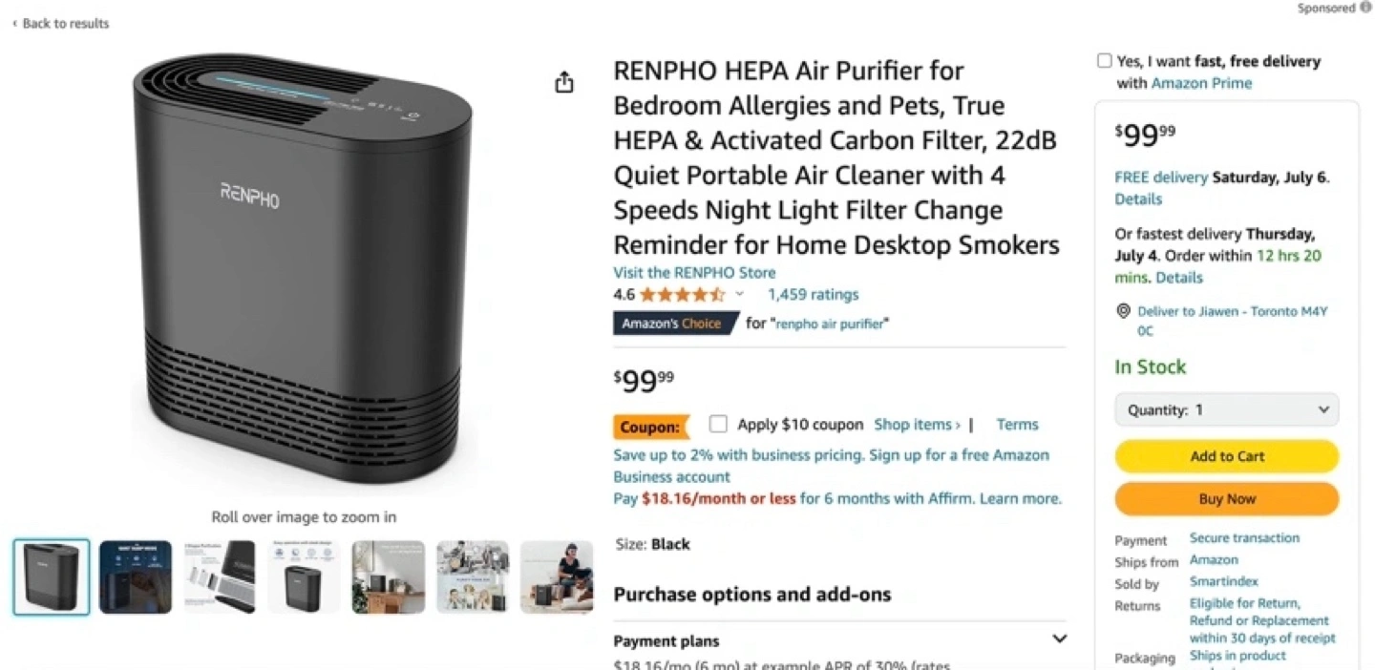This screenshot has width=1375, height=670.
Task: Open the 1,459 ratings link
Action: click(x=813, y=294)
